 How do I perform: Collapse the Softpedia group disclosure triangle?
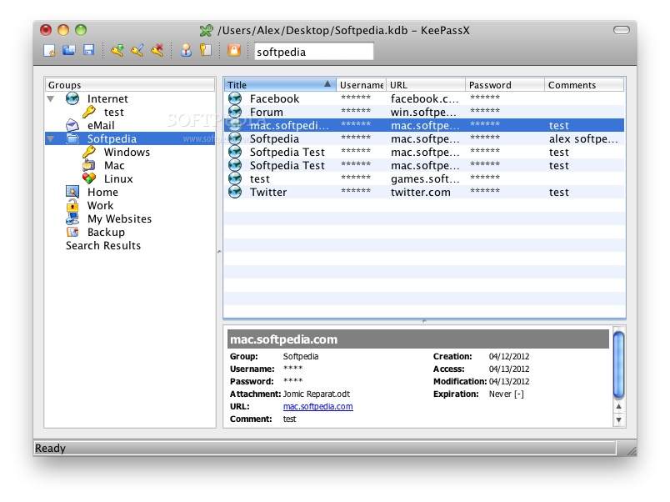[x=52, y=139]
